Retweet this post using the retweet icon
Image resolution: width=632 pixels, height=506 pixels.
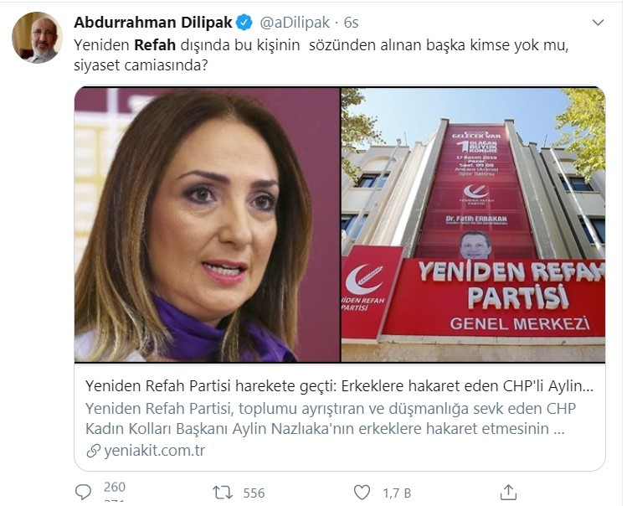223,493
